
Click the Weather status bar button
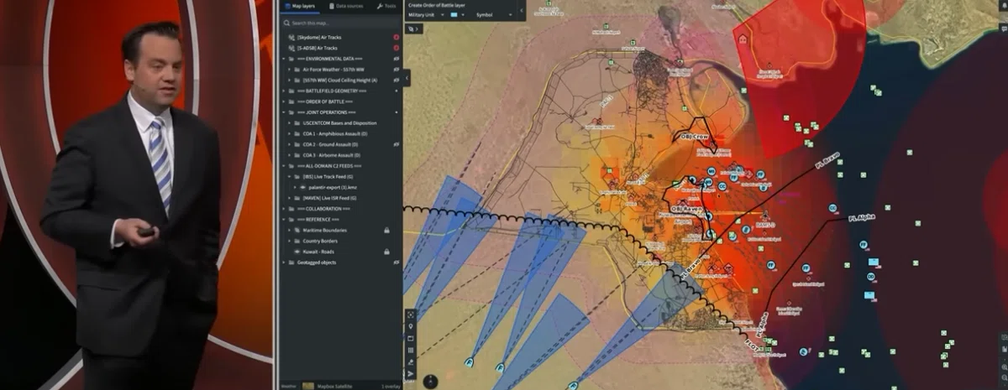tap(289, 386)
